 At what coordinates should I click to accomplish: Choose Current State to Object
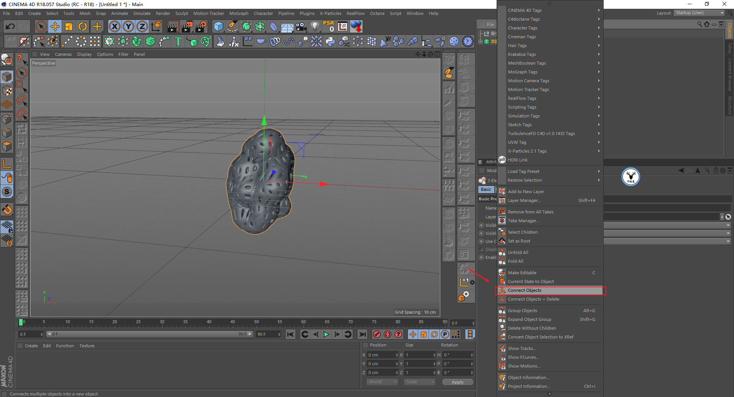[x=550, y=281]
